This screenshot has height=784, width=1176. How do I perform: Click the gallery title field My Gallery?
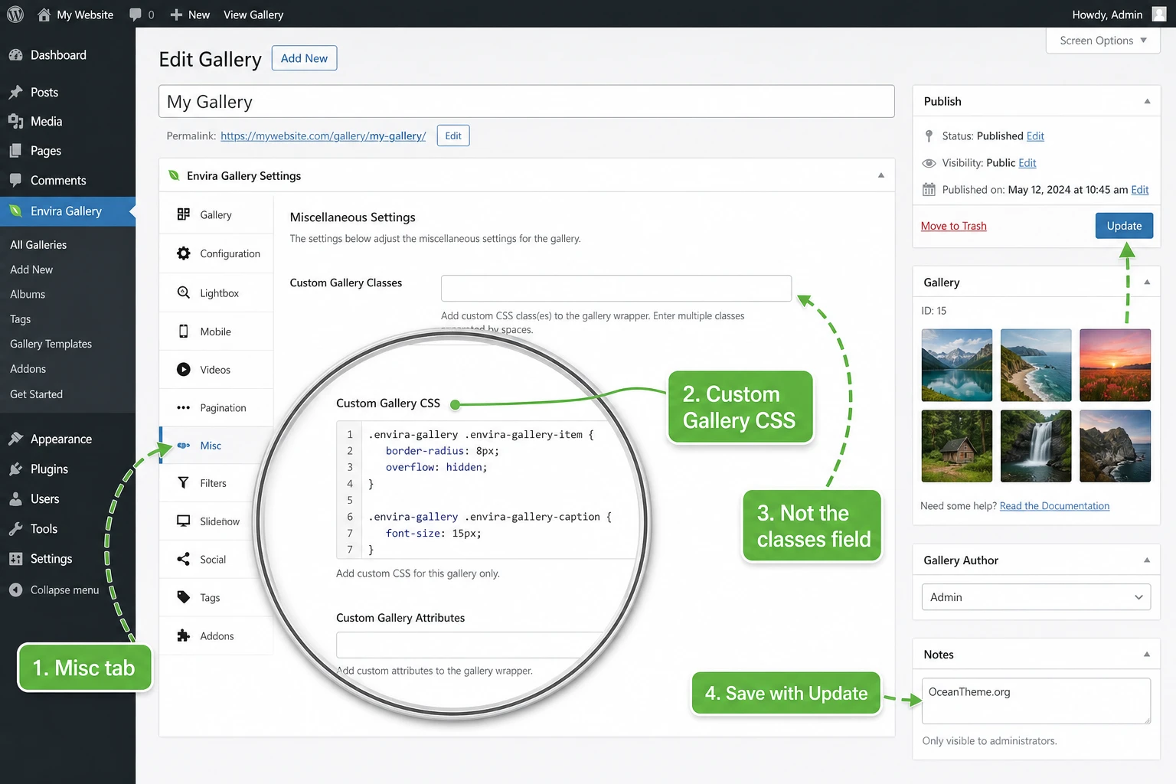coord(527,102)
